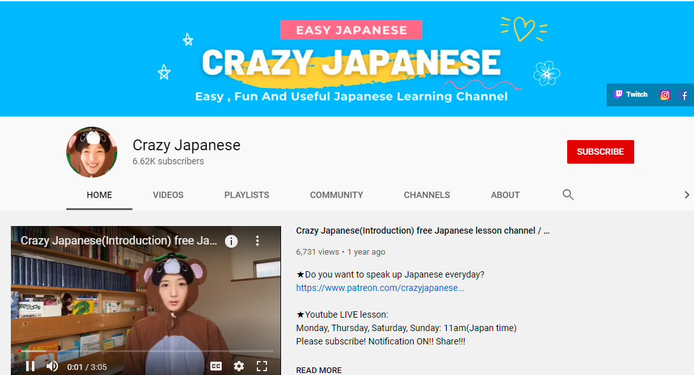Open video settings gear
Screen dimensions: 694x375
(239, 366)
